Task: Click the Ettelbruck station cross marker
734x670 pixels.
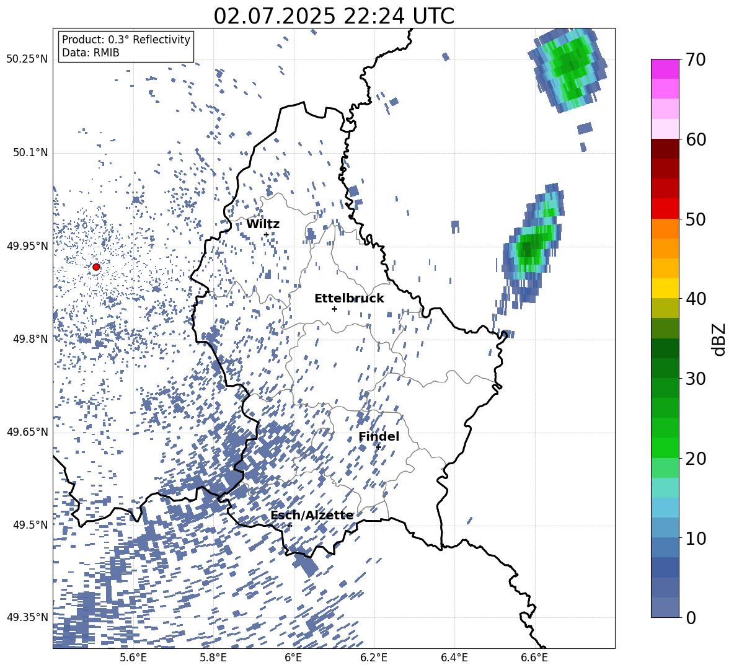Action: tap(334, 309)
